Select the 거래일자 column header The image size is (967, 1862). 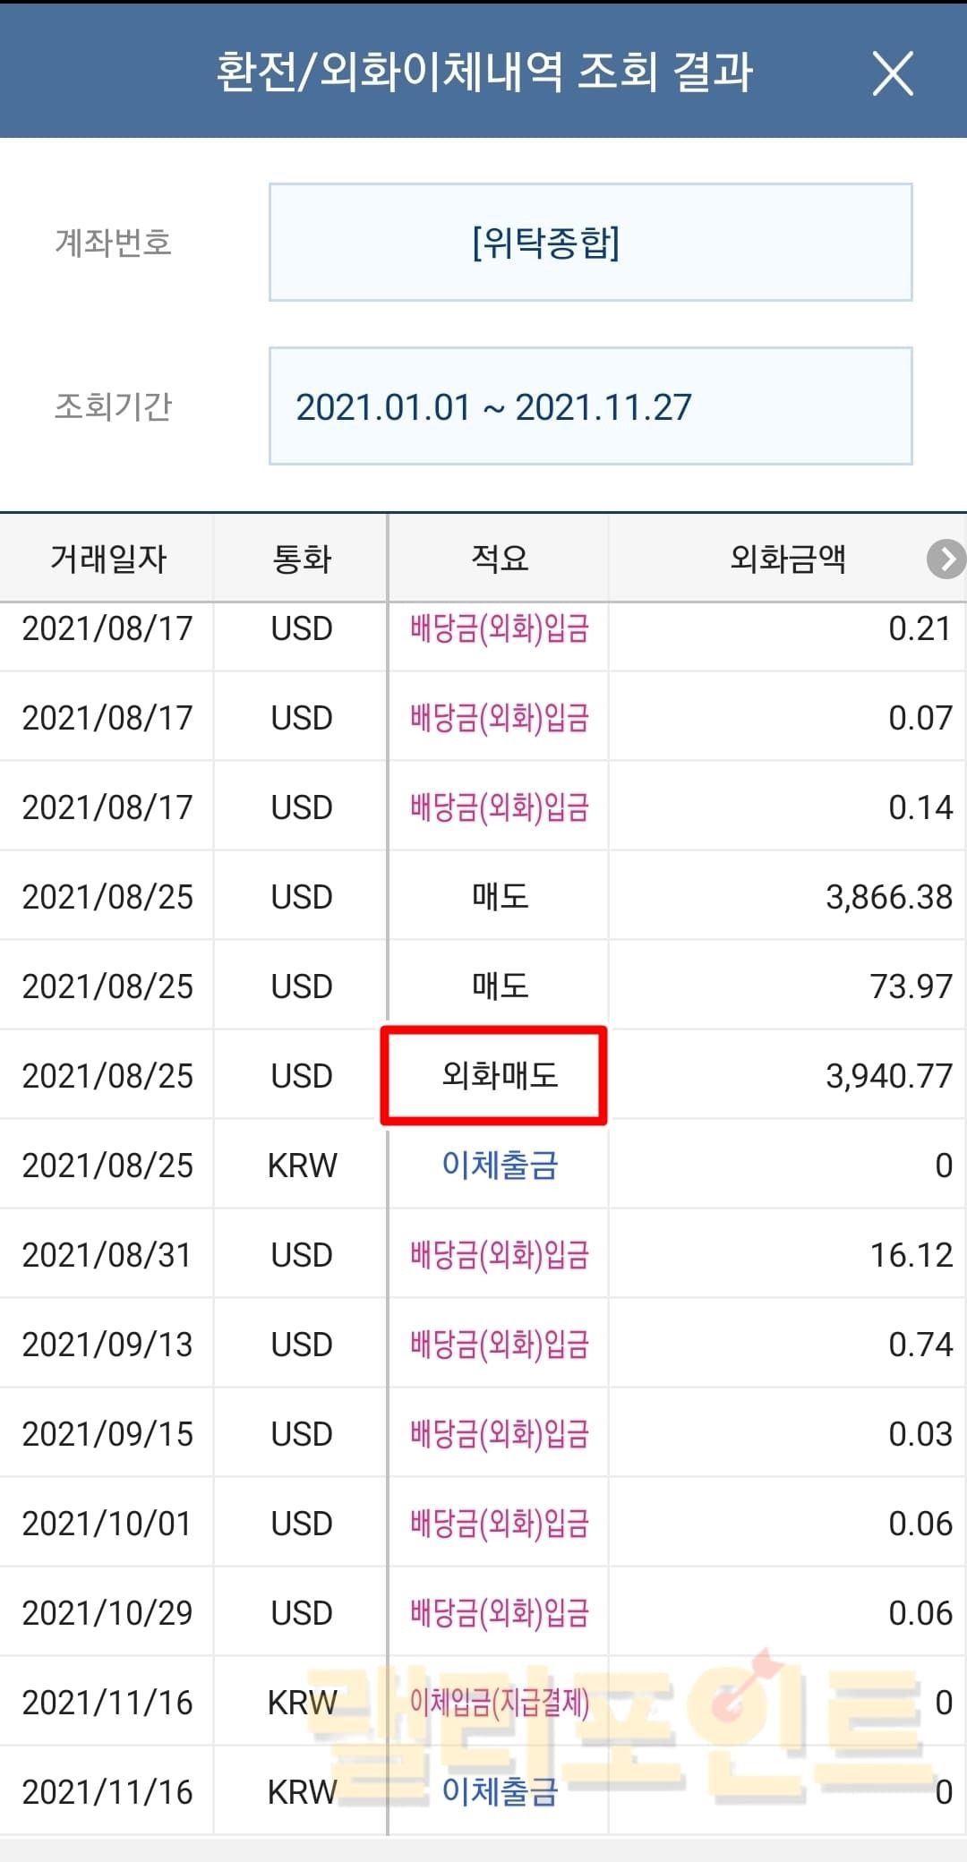click(x=107, y=559)
